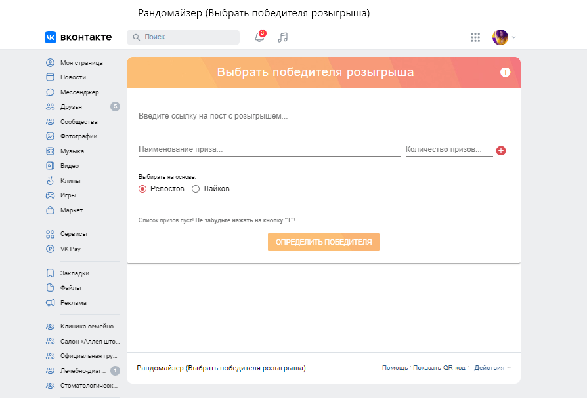Add prize with red plus icon
Image resolution: width=587 pixels, height=398 pixels.
pos(501,151)
